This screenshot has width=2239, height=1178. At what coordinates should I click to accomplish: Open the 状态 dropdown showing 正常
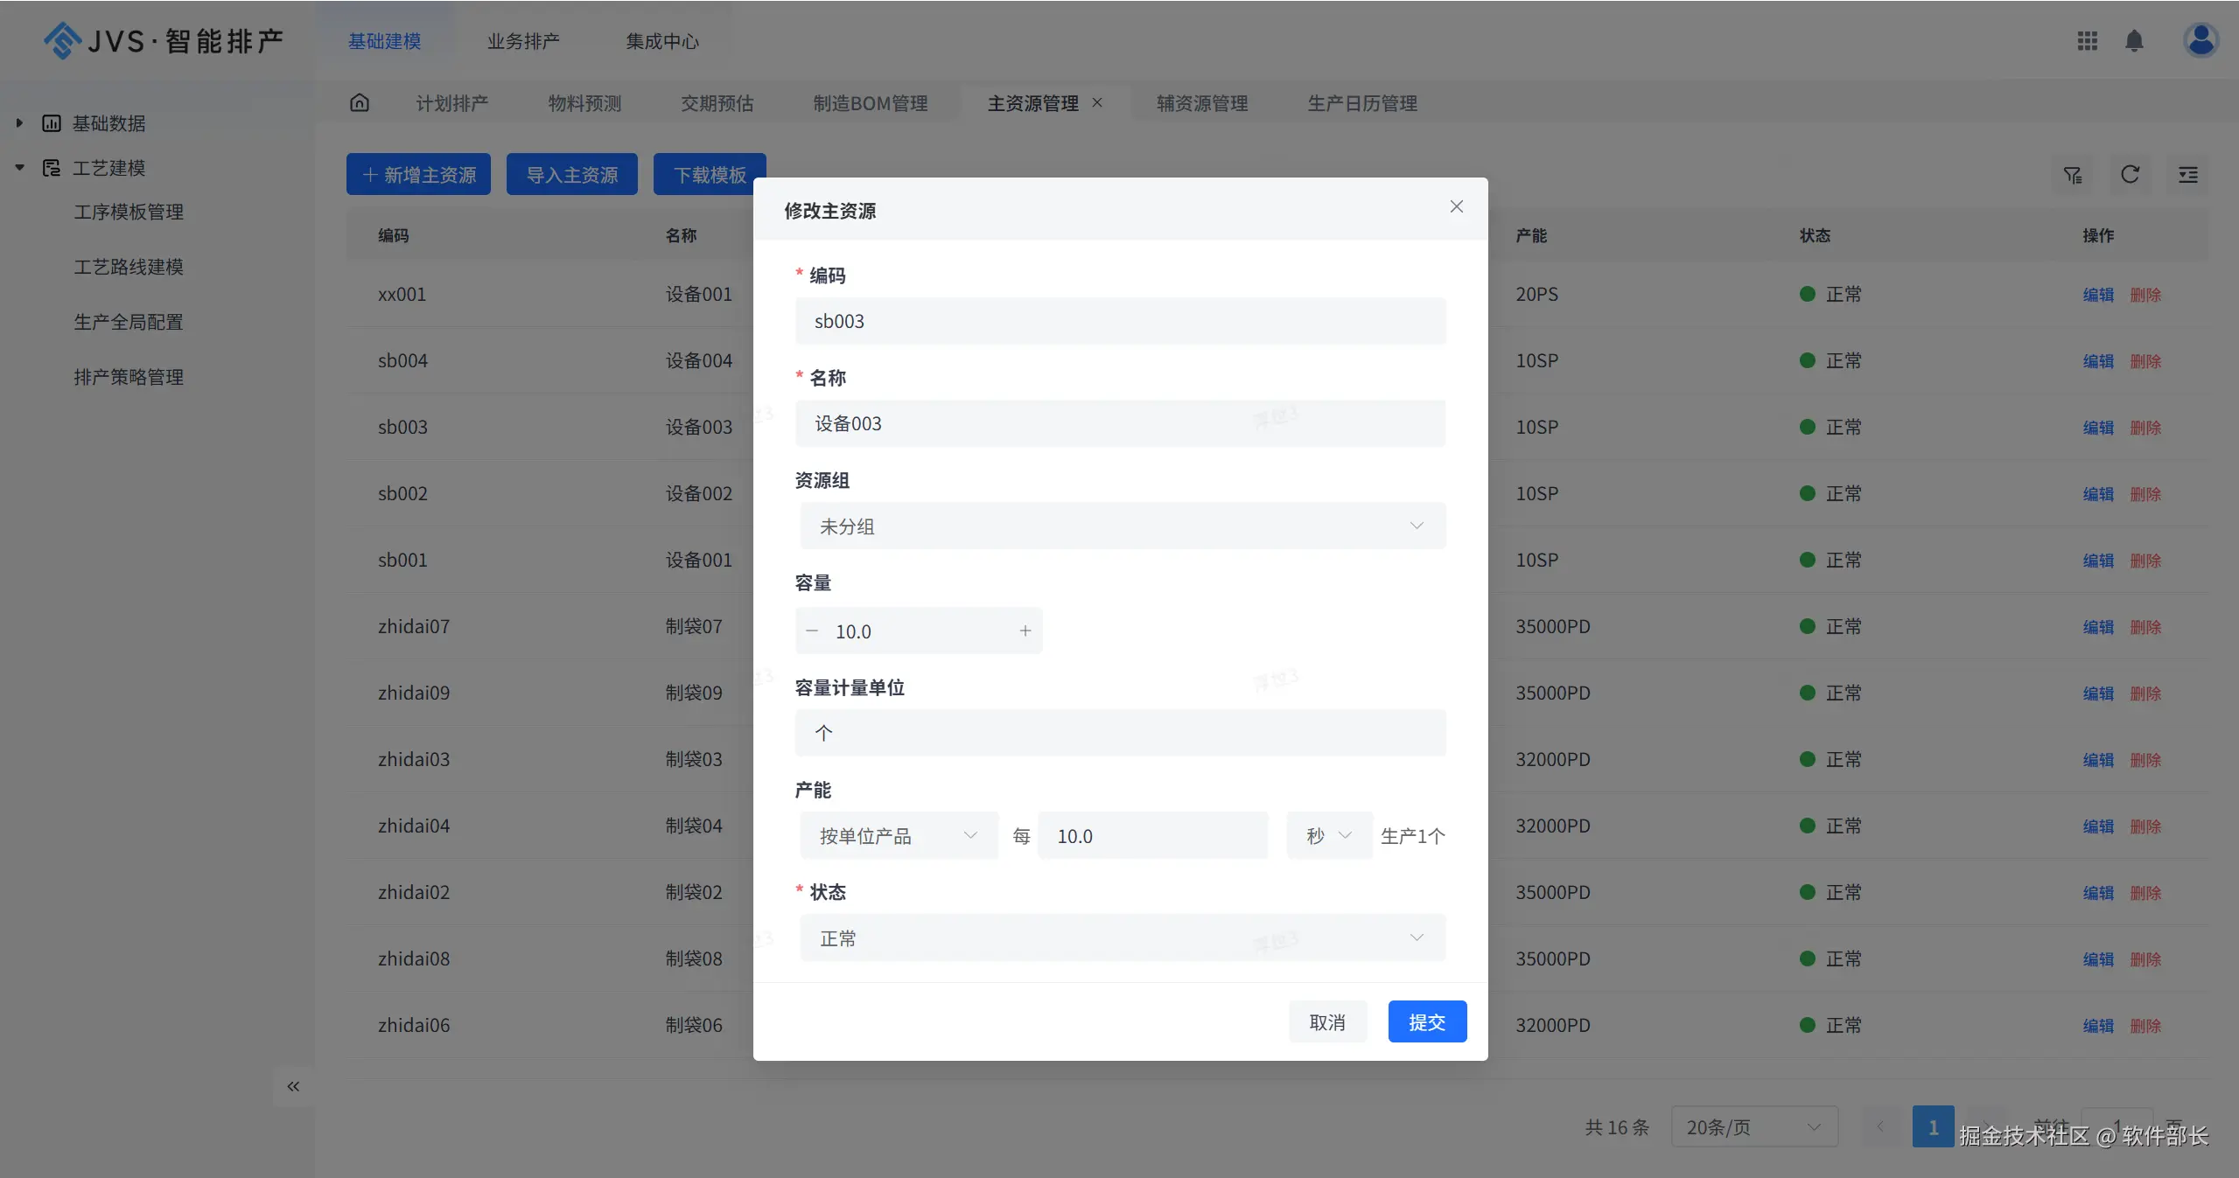[1122, 938]
